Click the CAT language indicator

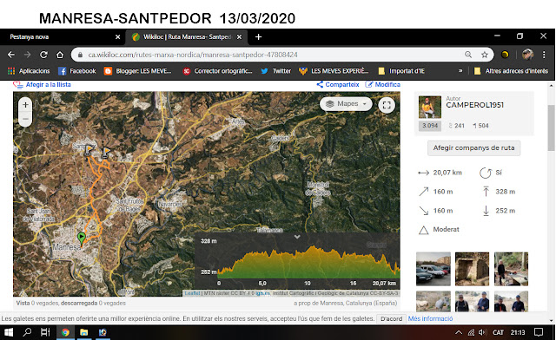[x=498, y=332]
